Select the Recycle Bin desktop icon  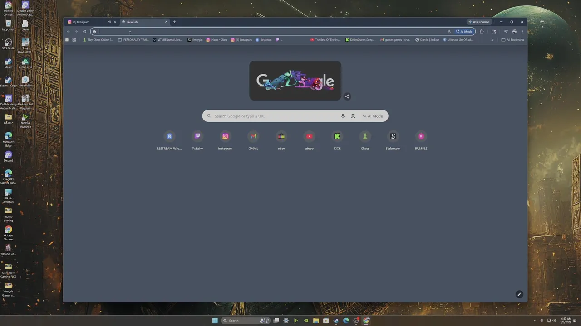(x=8, y=25)
